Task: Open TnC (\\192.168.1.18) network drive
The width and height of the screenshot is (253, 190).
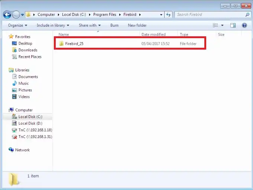Action: tap(35, 130)
